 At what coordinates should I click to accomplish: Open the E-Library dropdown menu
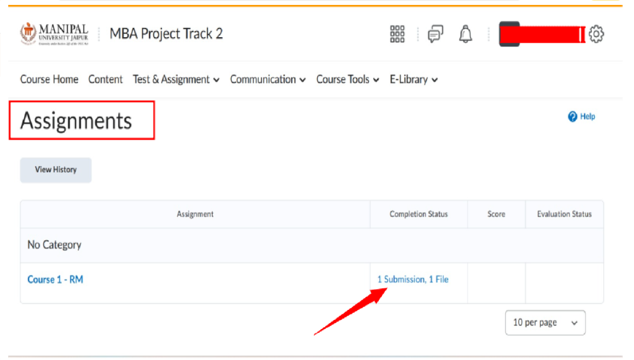(414, 79)
